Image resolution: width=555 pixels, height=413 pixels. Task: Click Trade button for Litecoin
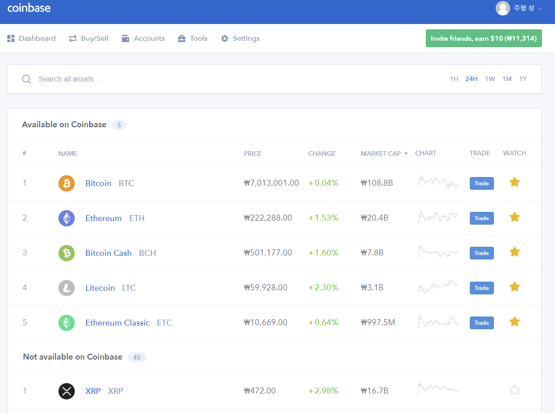tap(482, 288)
